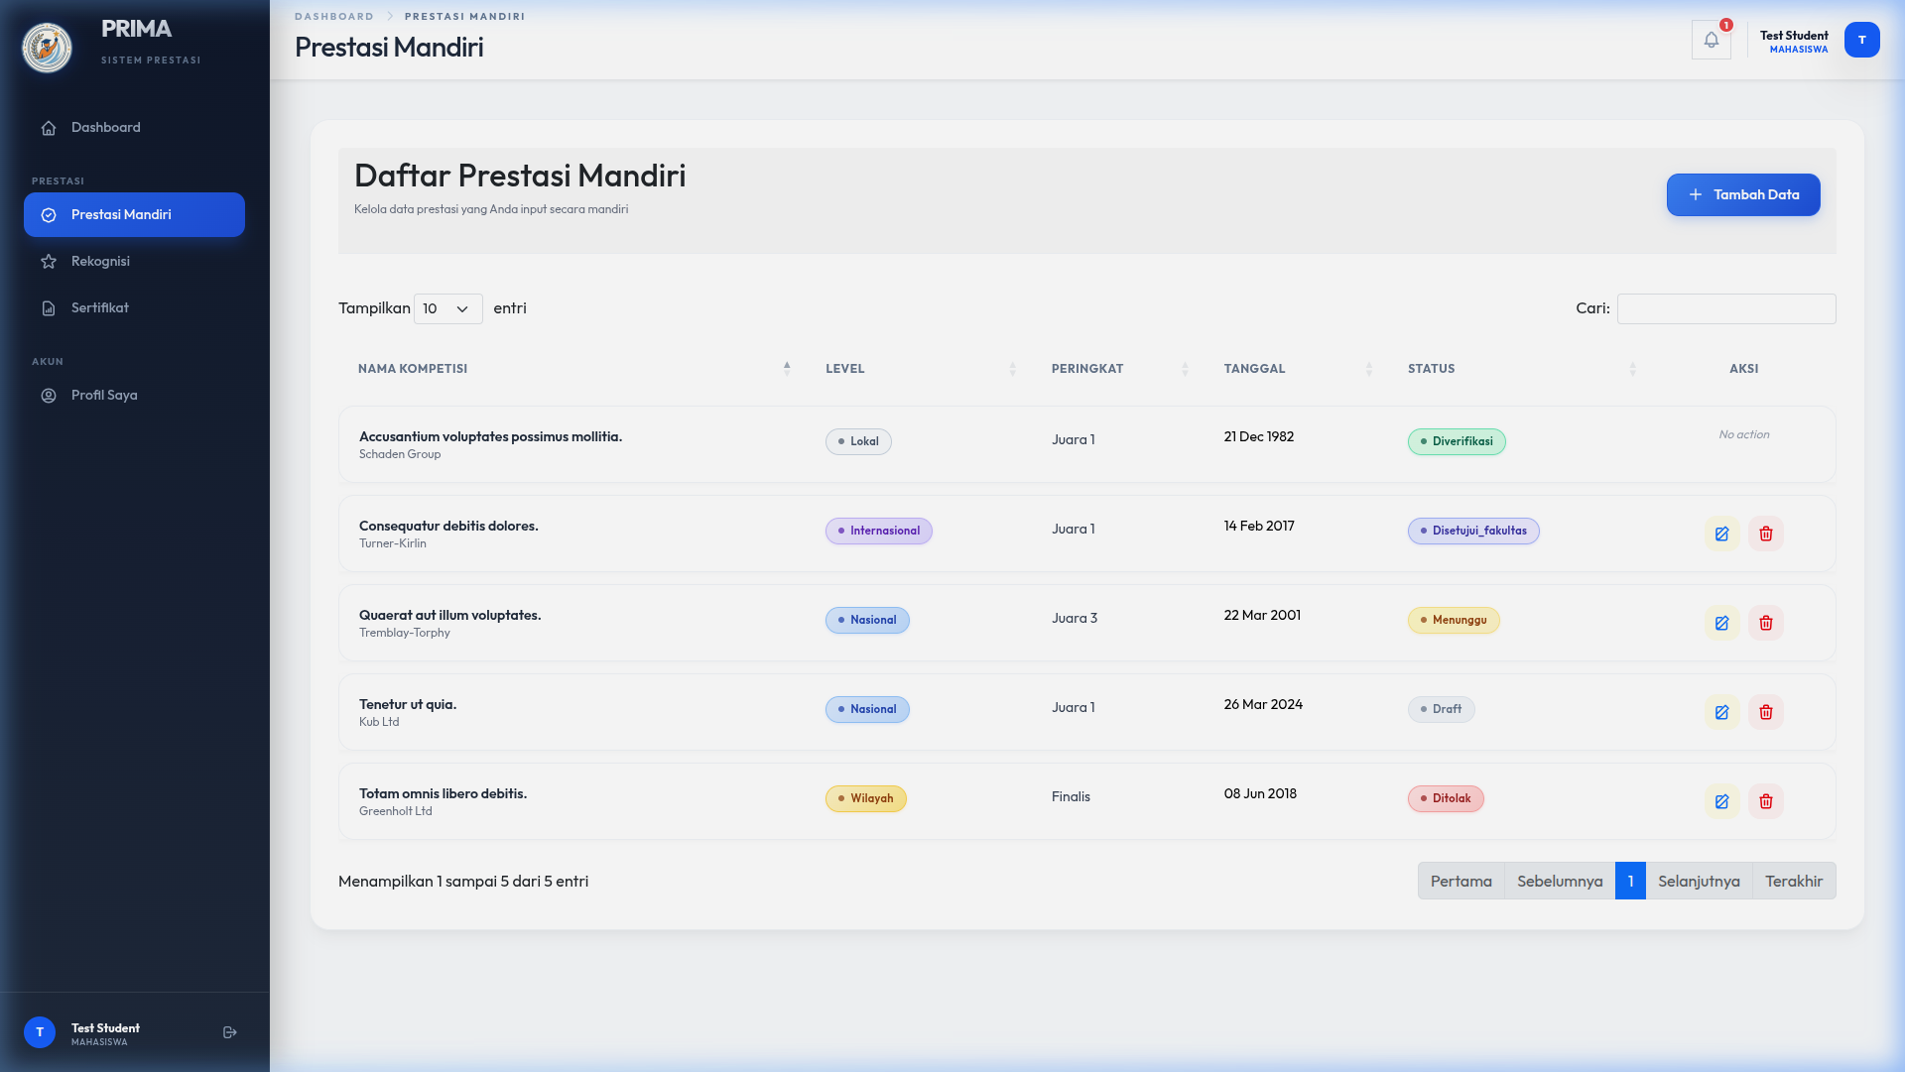Click the Tambah Data button
Image resolution: width=1905 pixels, height=1072 pixels.
click(x=1742, y=194)
